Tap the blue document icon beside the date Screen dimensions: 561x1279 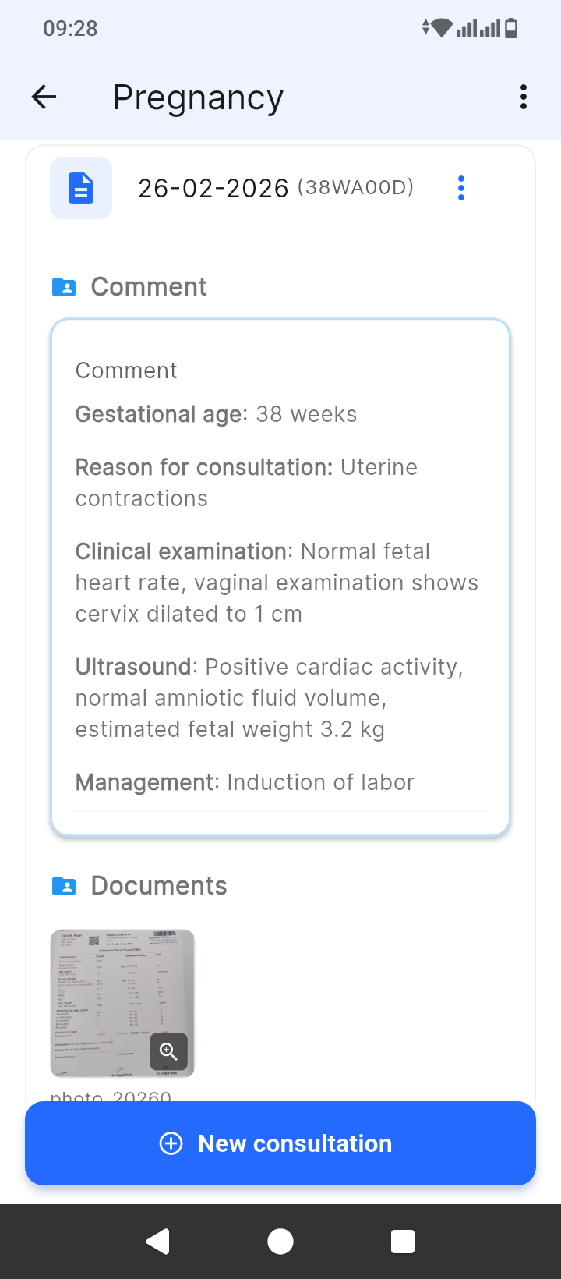(x=81, y=188)
